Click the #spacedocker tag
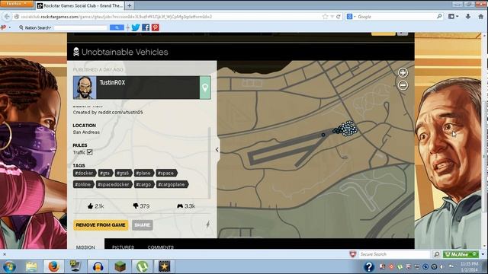The height and width of the screenshot is (274, 488). point(114,184)
